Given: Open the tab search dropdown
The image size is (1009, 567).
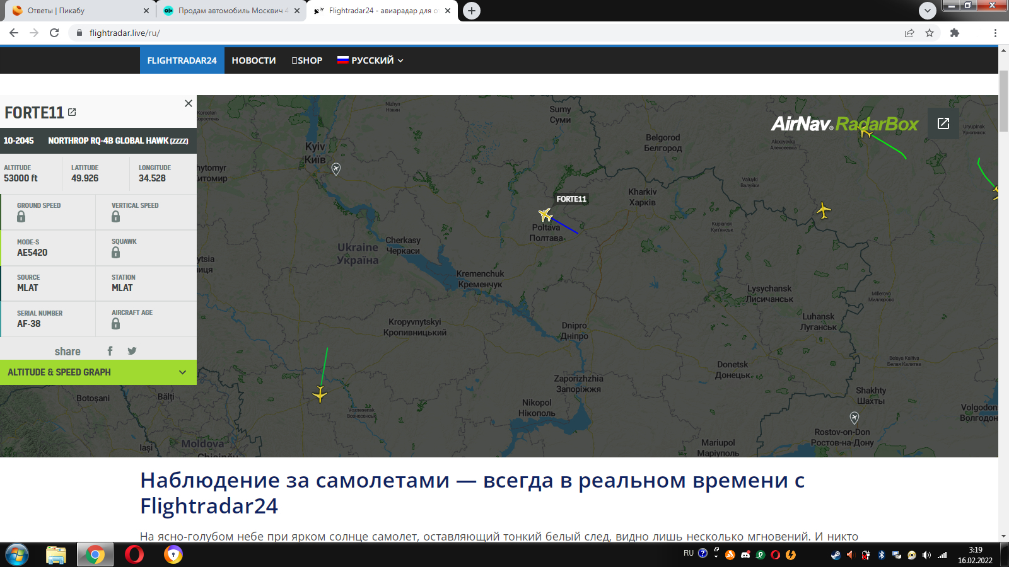Looking at the screenshot, I should (x=927, y=11).
